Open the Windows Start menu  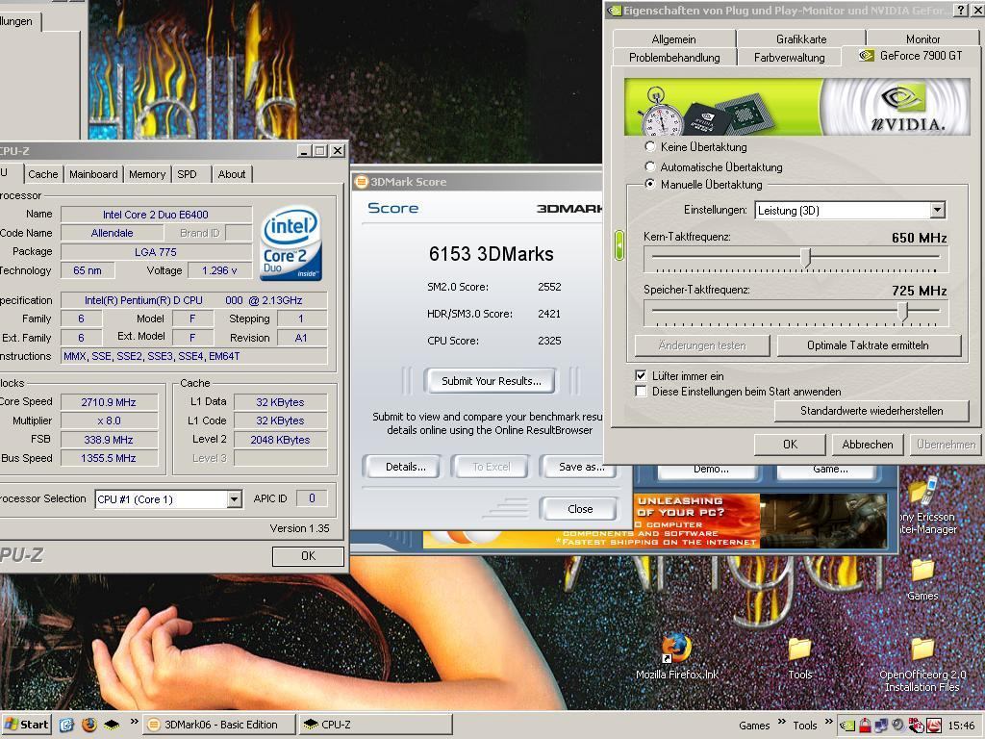[26, 725]
